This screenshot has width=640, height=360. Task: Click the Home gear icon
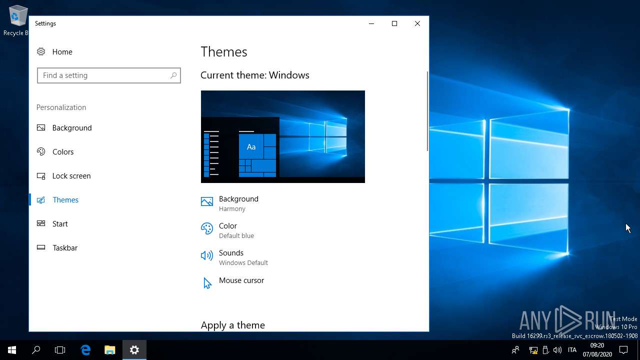click(41, 51)
